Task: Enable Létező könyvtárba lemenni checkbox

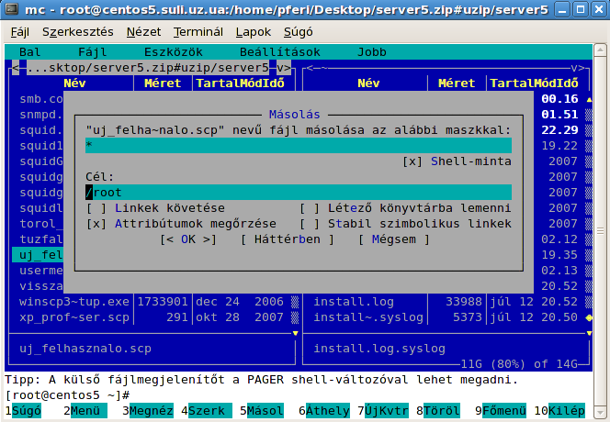Action: [311, 207]
